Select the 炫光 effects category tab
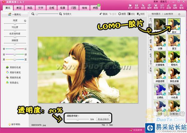This screenshot has width=187, height=133. [x=151, y=55]
